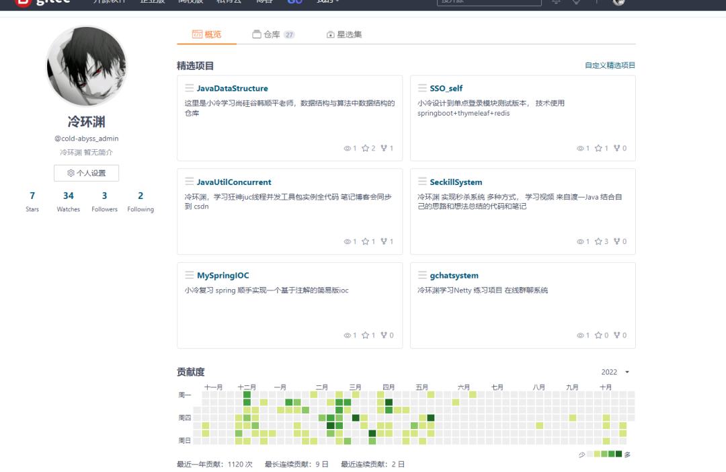The height and width of the screenshot is (472, 726).
Task: Click the 个人设置 personal settings button
Action: (87, 173)
